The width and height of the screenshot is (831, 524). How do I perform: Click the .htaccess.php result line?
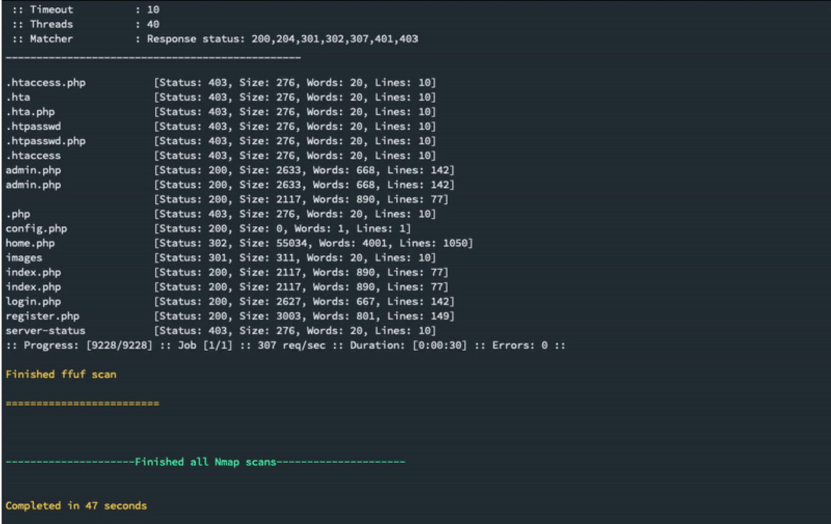click(221, 82)
